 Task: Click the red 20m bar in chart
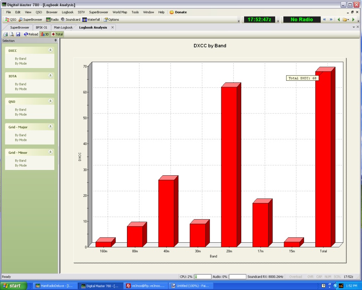click(229, 166)
